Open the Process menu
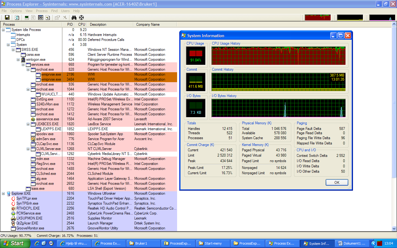Screen dimensions: 397x248 pyautogui.click(x=42, y=11)
